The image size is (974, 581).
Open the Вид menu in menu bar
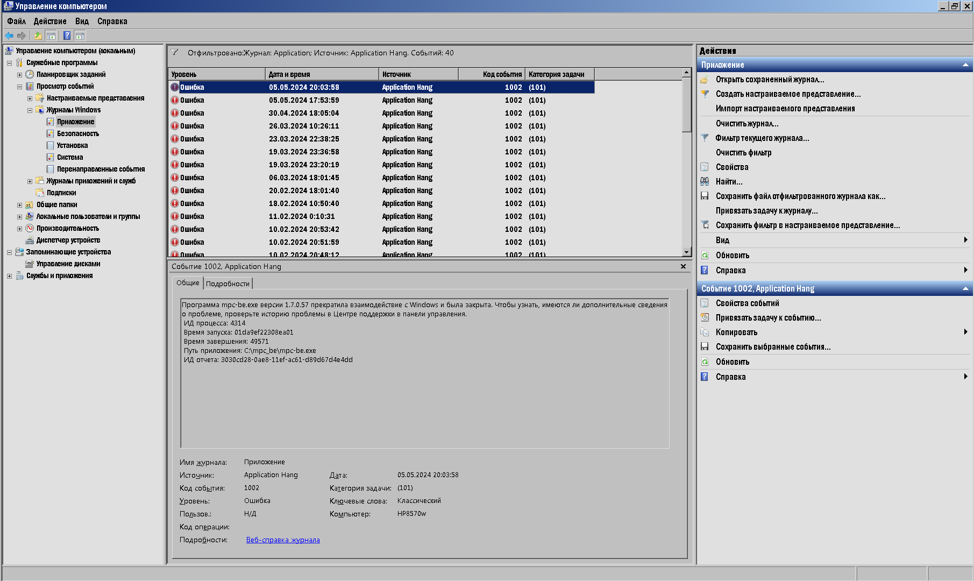82,21
